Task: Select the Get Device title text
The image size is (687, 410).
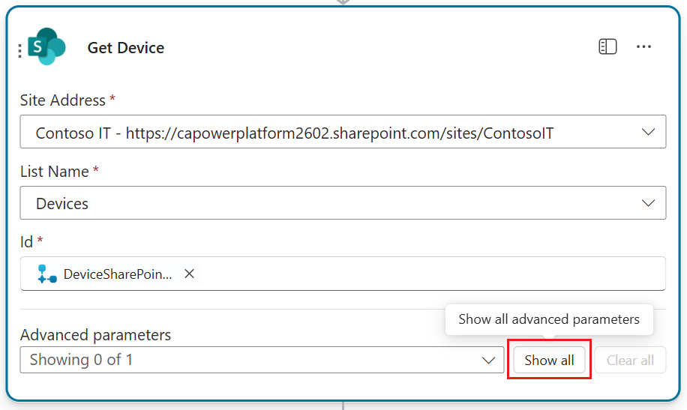Action: click(126, 48)
